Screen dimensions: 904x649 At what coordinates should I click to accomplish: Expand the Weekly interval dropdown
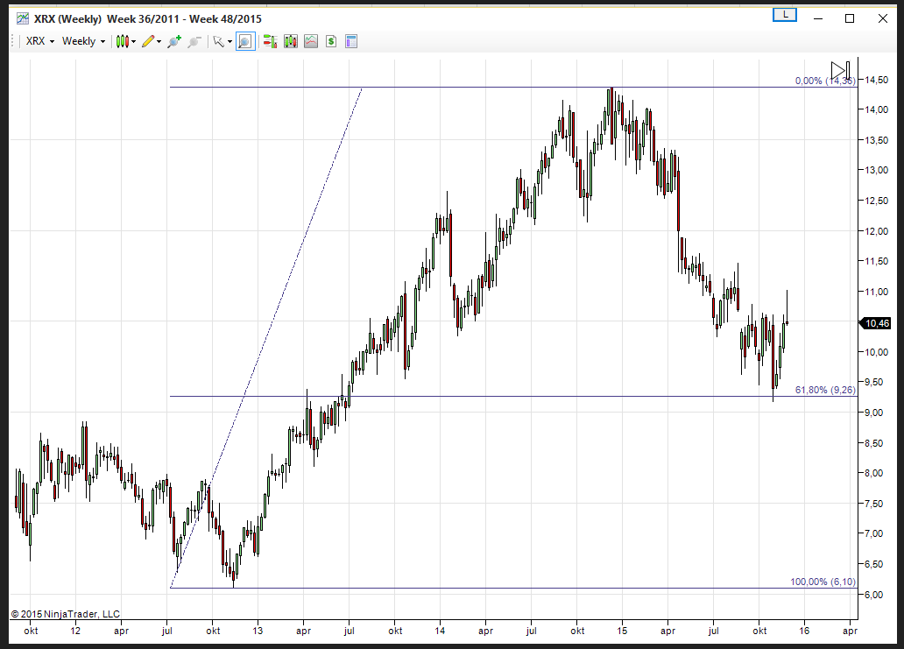pyautogui.click(x=83, y=41)
